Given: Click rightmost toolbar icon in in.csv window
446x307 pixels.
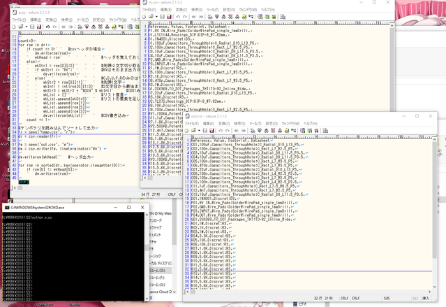Looking at the screenshot, I should (283, 17).
